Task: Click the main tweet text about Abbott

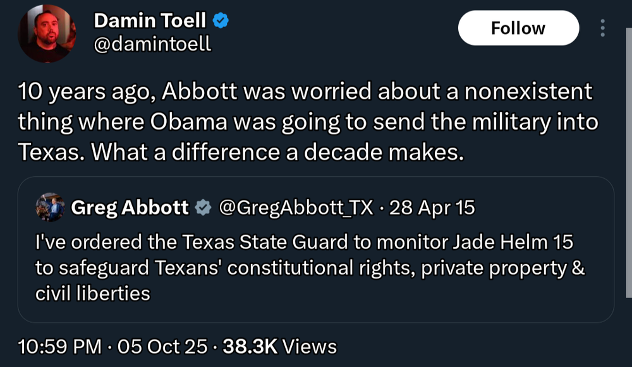Action: [307, 122]
